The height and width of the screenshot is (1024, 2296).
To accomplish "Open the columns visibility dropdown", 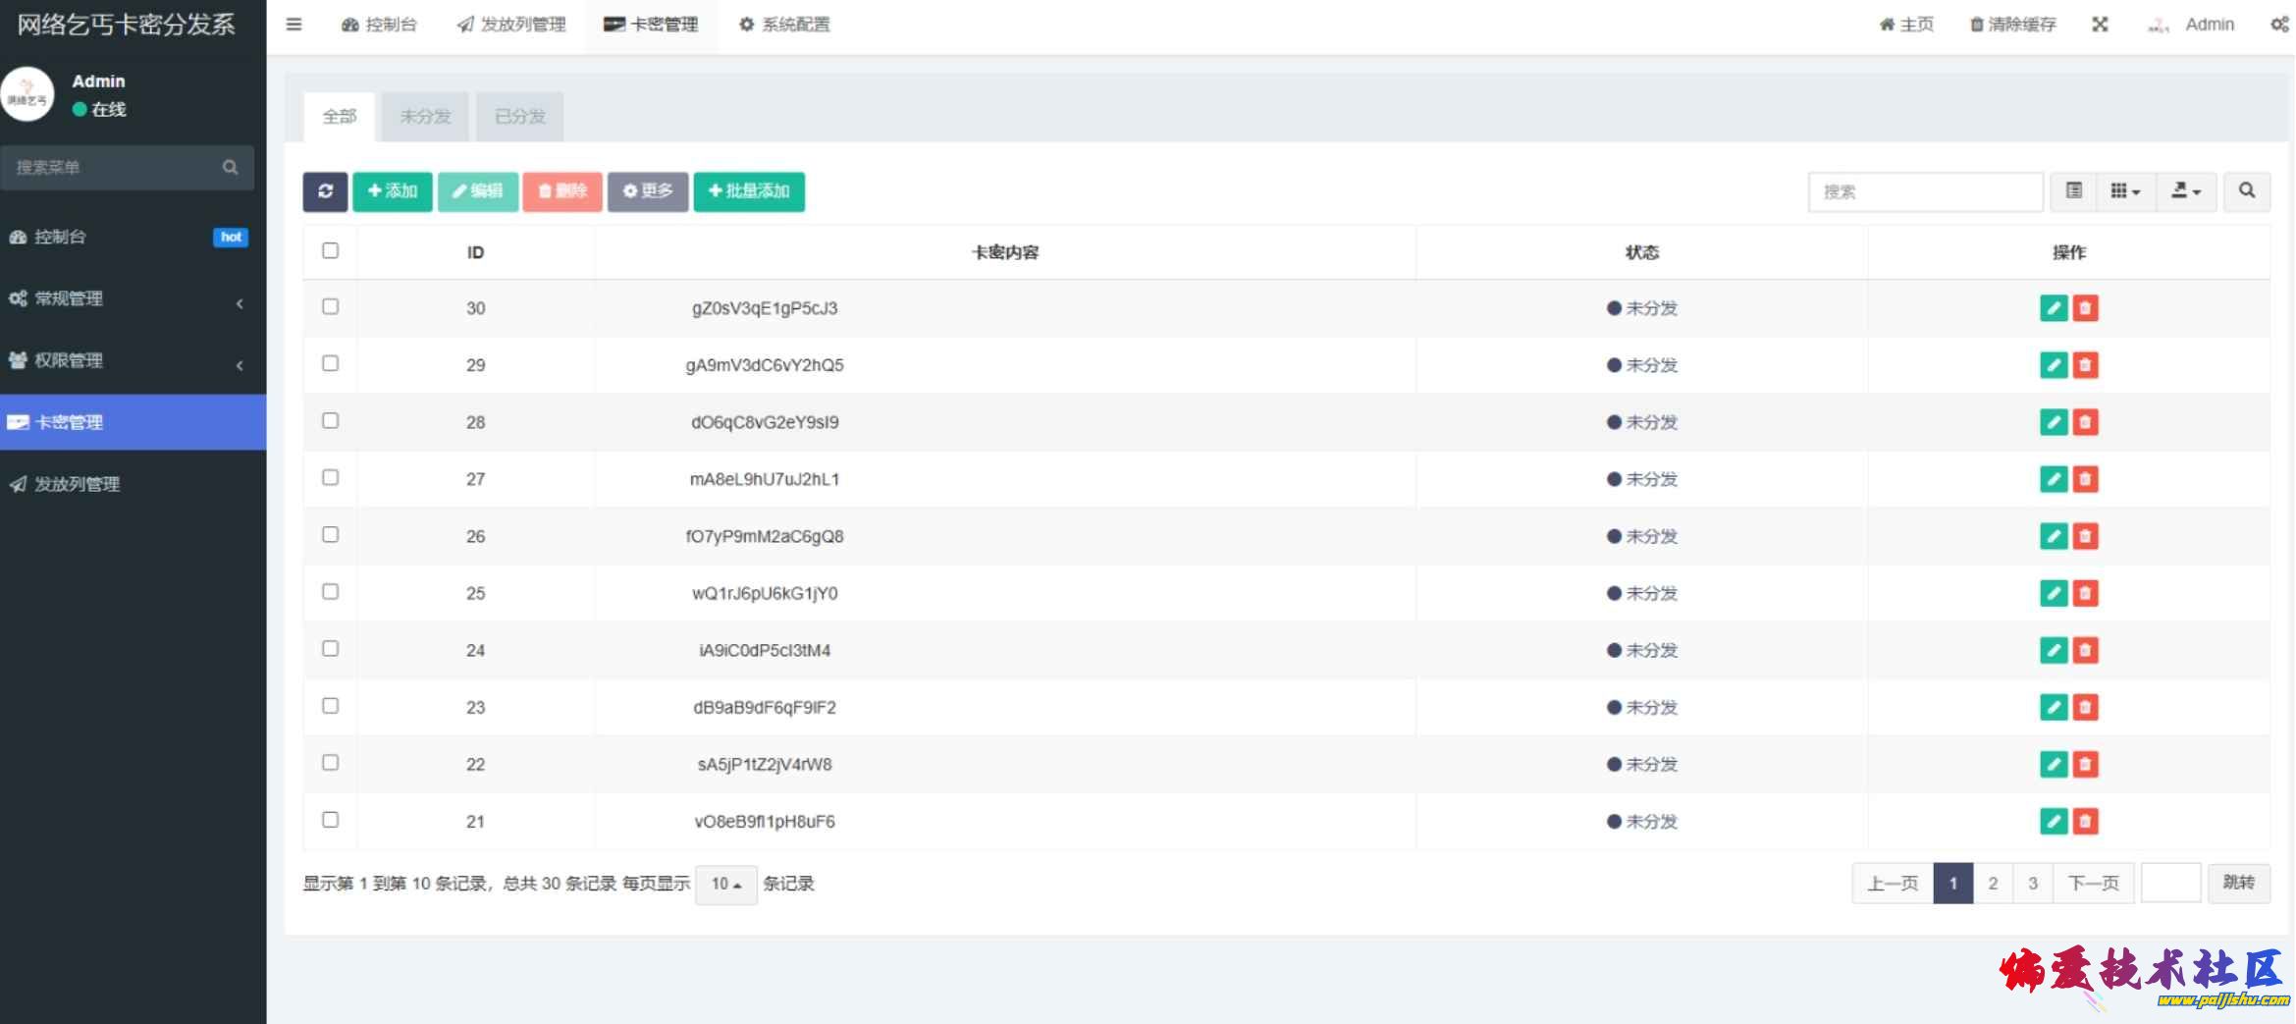I will [x=2125, y=191].
